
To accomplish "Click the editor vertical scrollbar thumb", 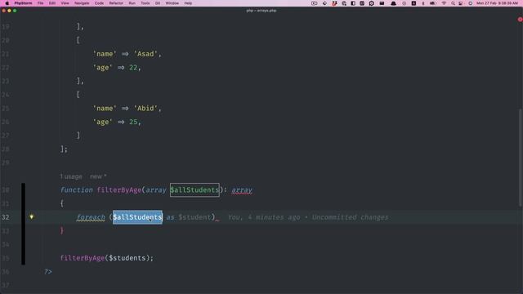I will point(520,157).
